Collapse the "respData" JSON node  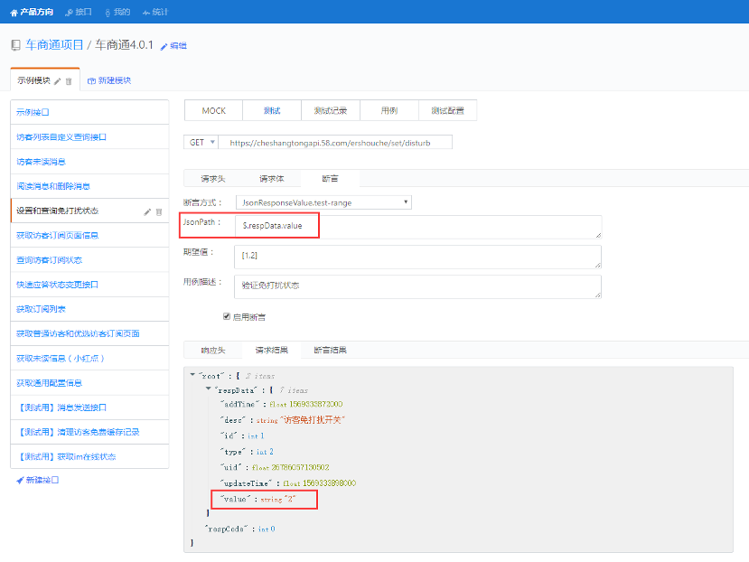point(209,389)
